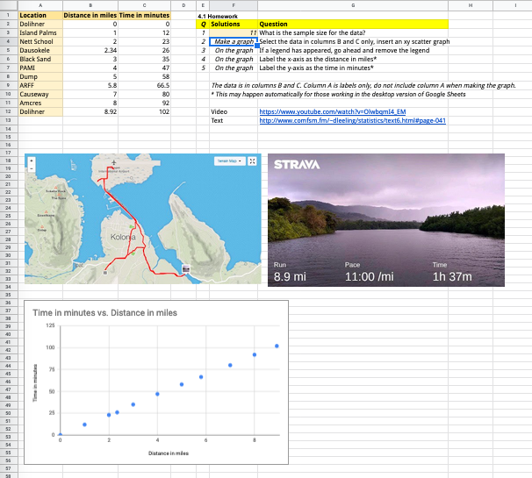Click the map zoom out minus button
The image size is (532, 478).
[32, 168]
